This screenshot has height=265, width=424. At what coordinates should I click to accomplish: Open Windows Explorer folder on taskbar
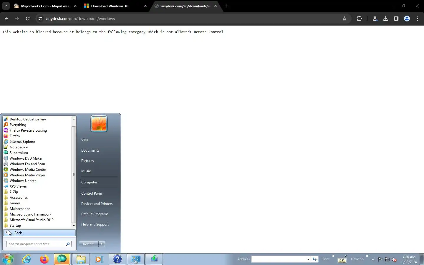(x=81, y=259)
